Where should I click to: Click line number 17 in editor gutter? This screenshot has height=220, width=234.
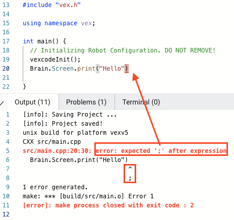[x=6, y=41]
